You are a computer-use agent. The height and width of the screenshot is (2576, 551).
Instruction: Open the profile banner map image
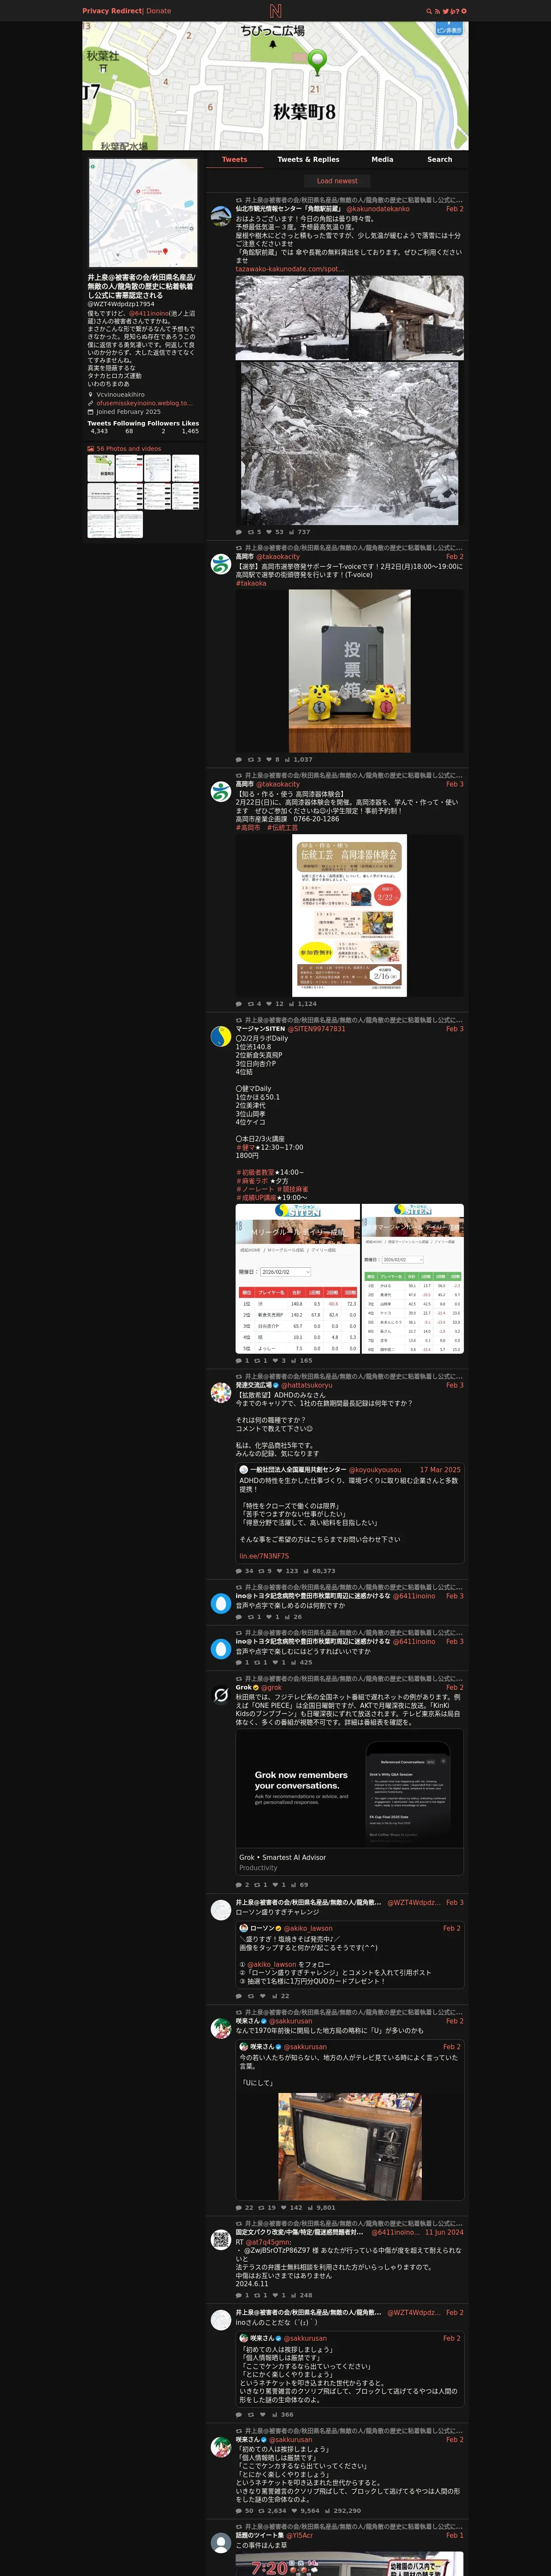click(275, 86)
